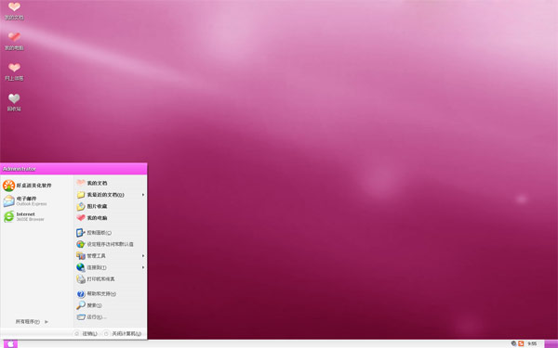The width and height of the screenshot is (558, 348).
Task: Expand 所有程序 in the Start menu
Action: [32, 322]
